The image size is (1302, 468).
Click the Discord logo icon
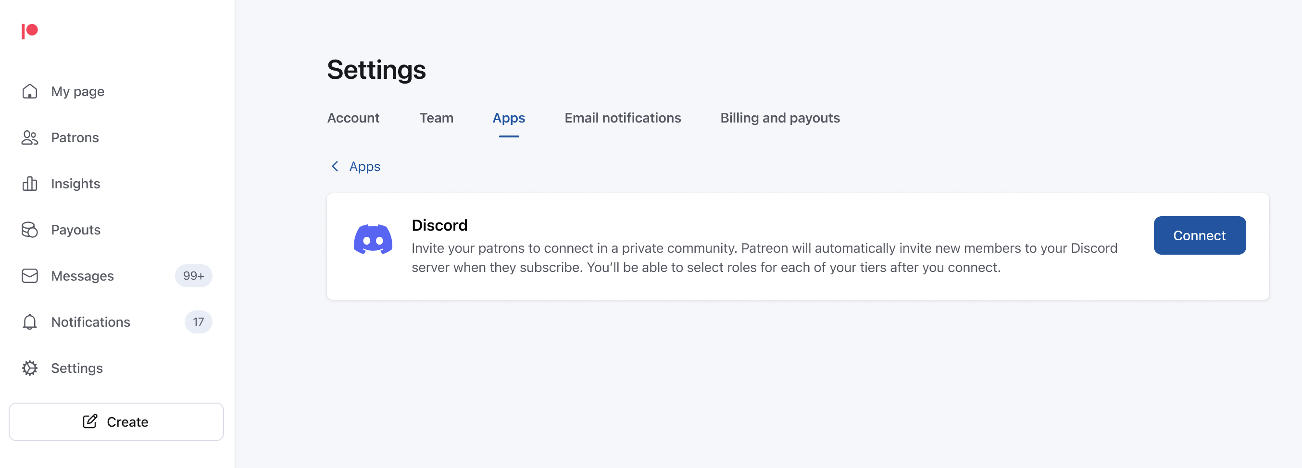(373, 240)
